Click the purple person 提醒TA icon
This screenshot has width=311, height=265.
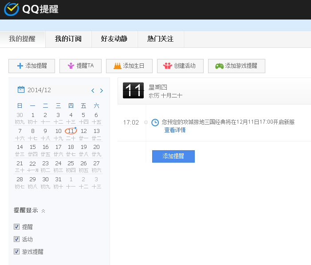point(71,66)
